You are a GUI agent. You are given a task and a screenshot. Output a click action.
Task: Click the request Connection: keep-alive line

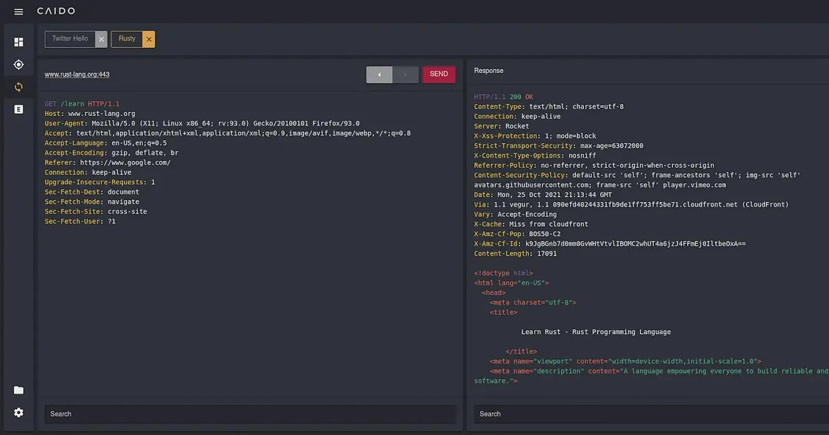coord(88,173)
